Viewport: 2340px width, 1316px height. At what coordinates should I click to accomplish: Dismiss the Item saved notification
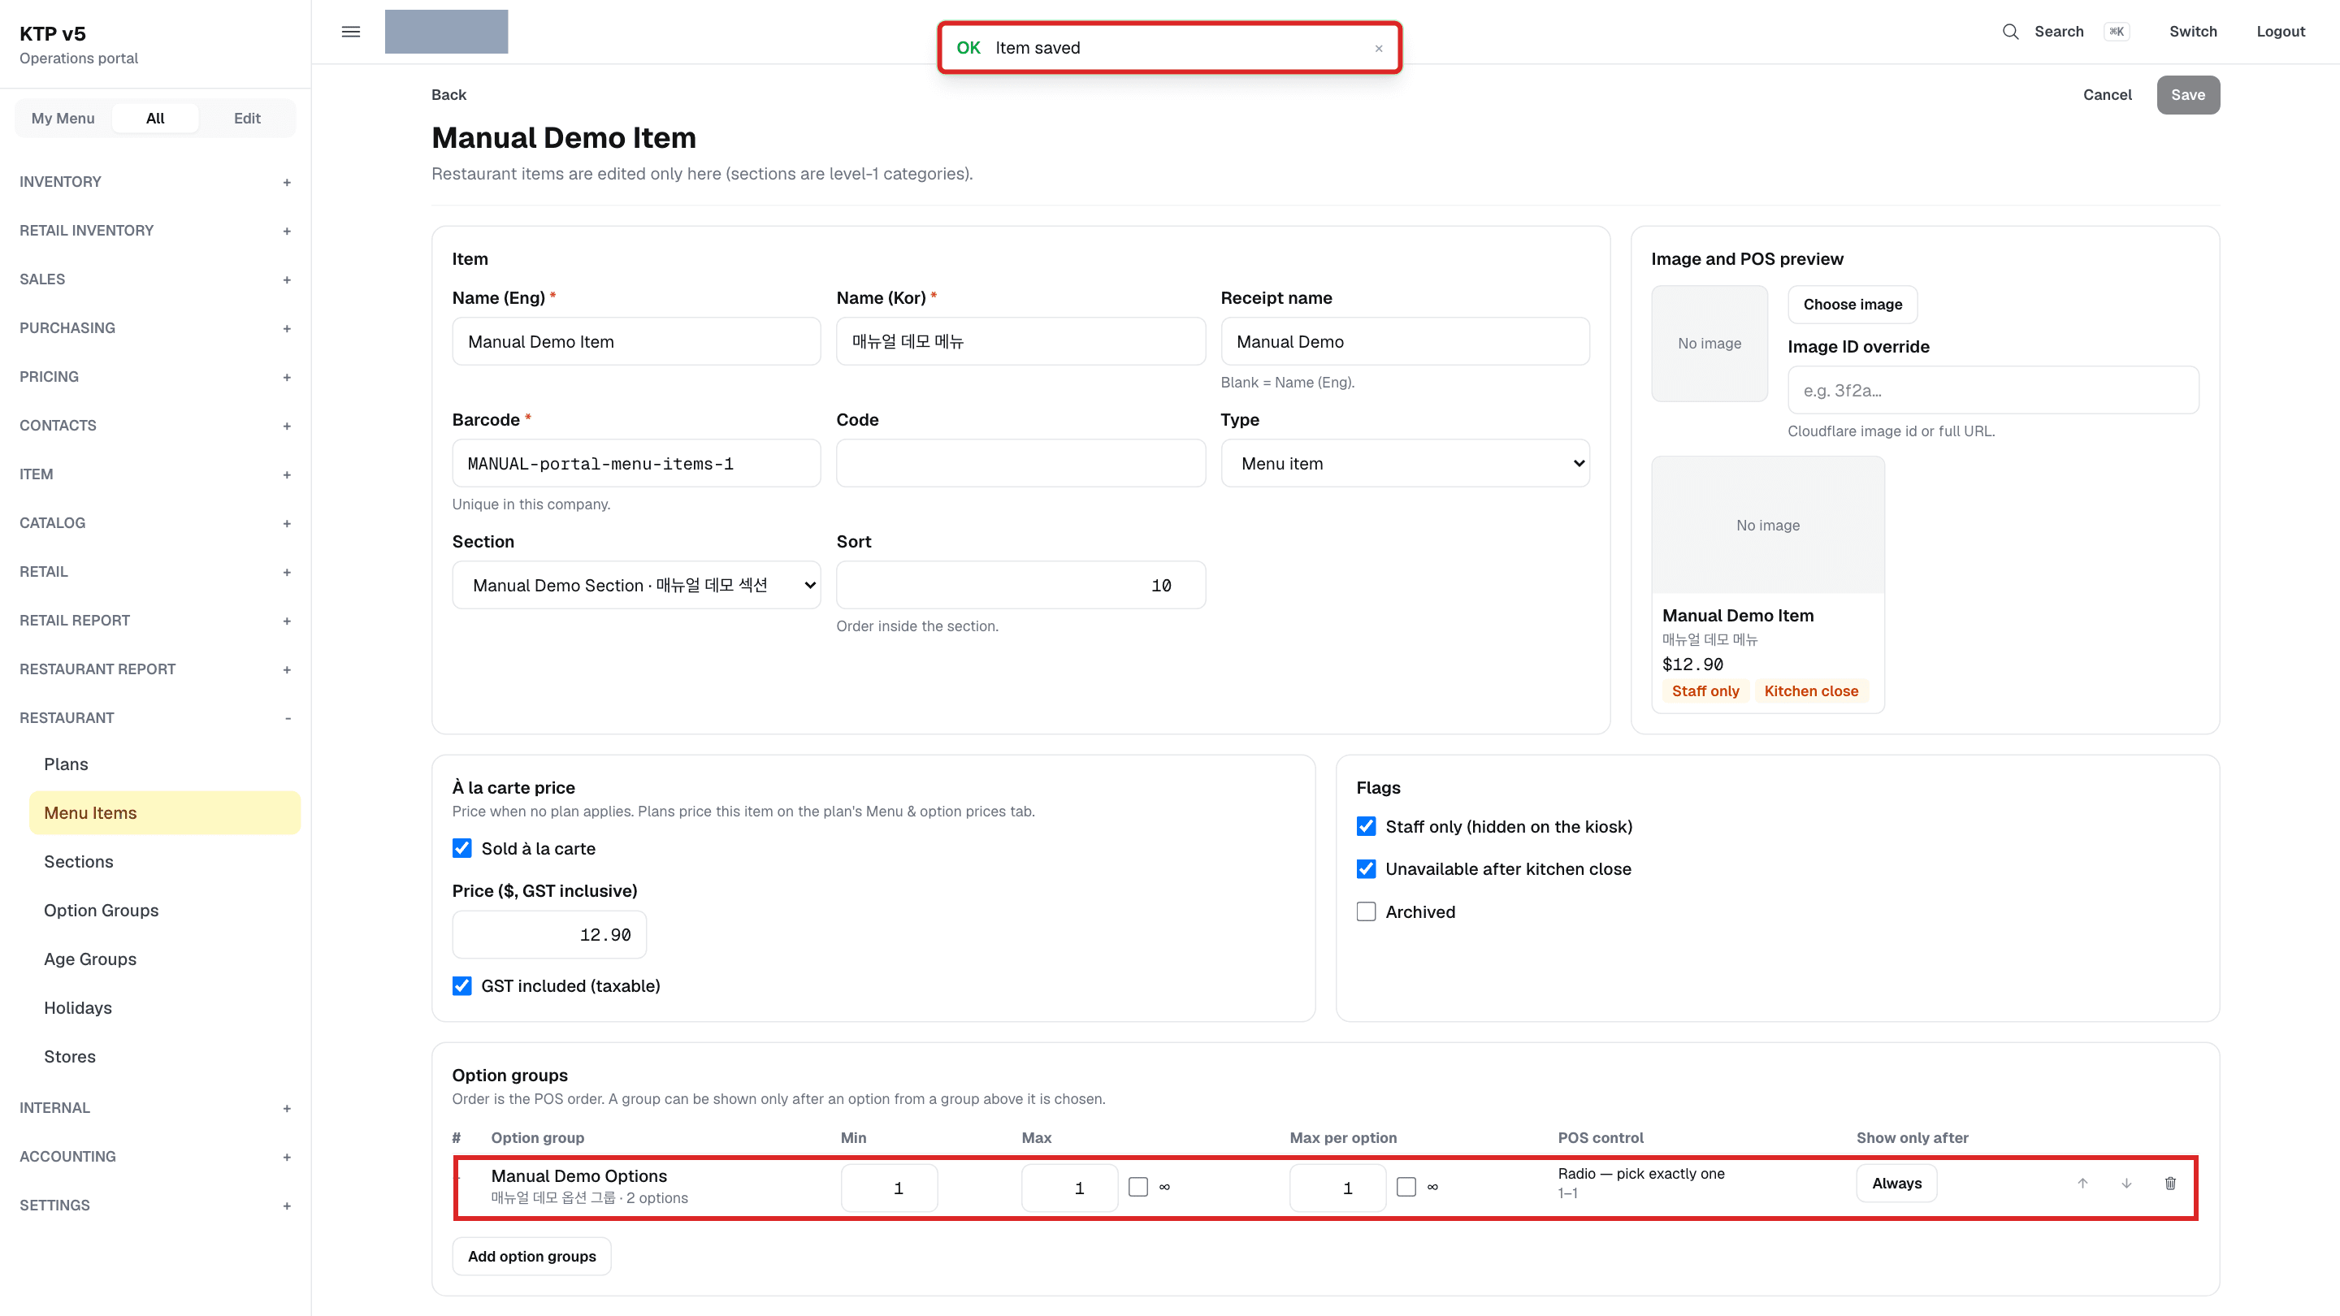coord(1378,48)
